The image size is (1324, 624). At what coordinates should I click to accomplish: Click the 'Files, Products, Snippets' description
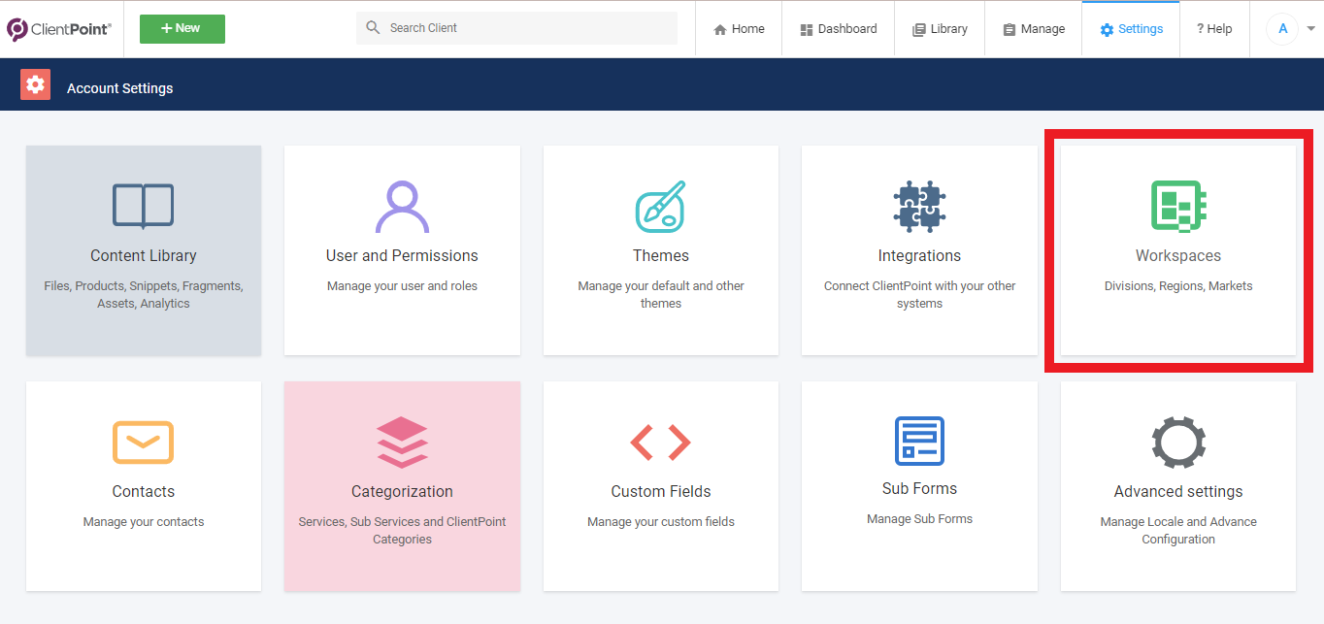click(x=144, y=295)
